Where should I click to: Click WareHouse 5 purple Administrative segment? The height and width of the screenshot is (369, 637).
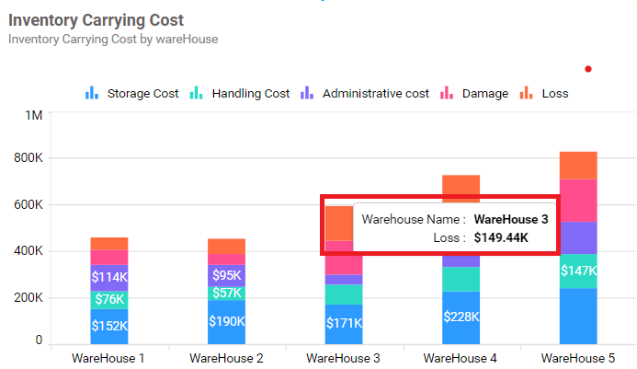click(578, 238)
